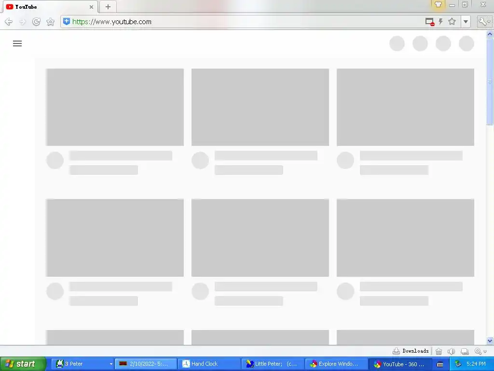Click the scrollbar up arrow
Screen dimensions: 494x371
pyautogui.click(x=490, y=34)
